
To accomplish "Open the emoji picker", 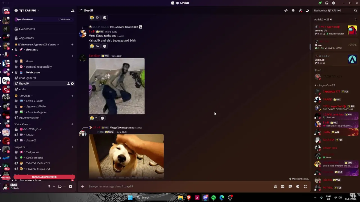I will [298, 187].
